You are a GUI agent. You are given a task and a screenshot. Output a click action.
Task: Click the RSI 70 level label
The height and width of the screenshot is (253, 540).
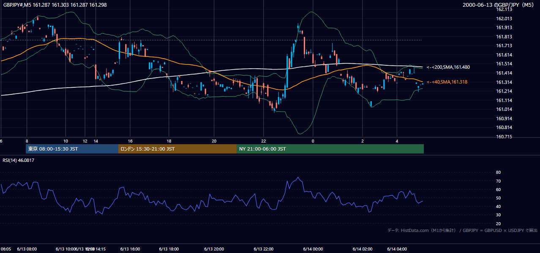click(x=498, y=181)
